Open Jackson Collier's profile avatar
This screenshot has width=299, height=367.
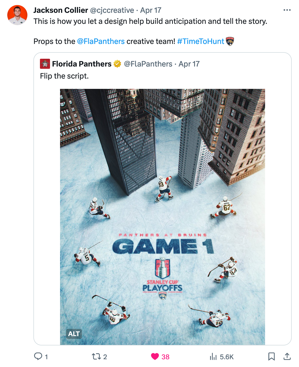[17, 15]
